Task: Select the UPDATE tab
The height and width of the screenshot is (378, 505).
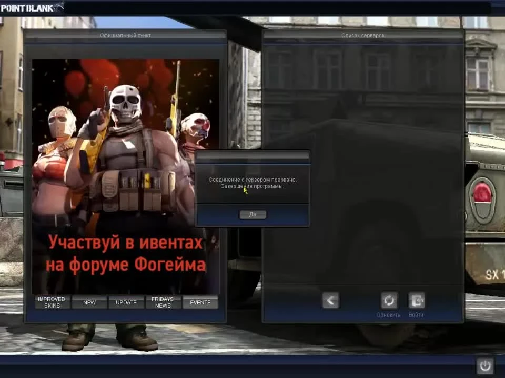Action: click(126, 302)
